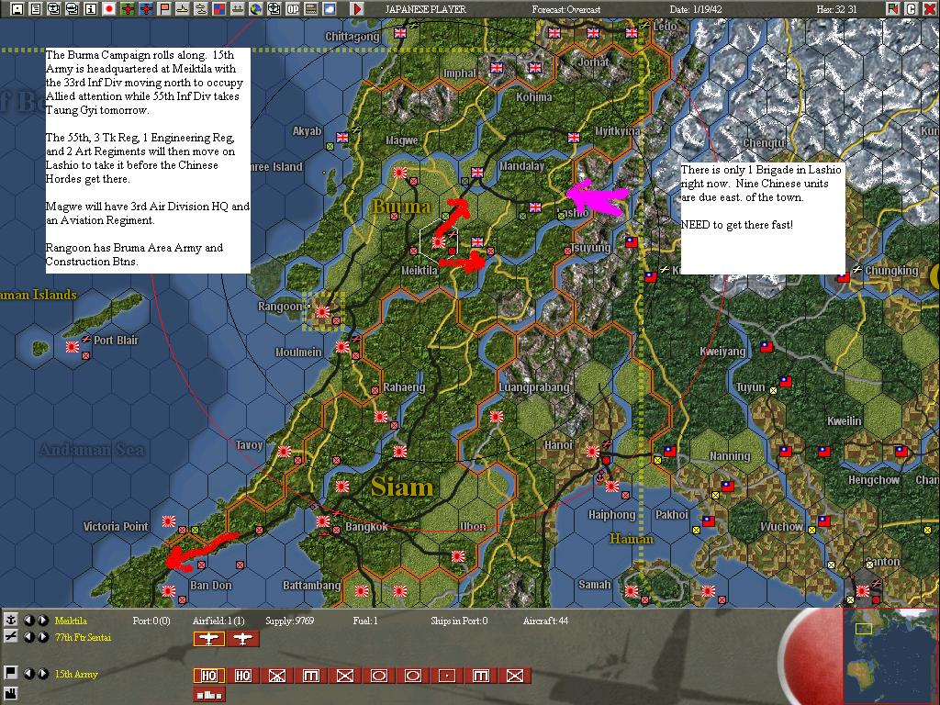Image resolution: width=940 pixels, height=705 pixels.
Task: Go to next base using Meiktila right arrow
Action: coord(42,620)
